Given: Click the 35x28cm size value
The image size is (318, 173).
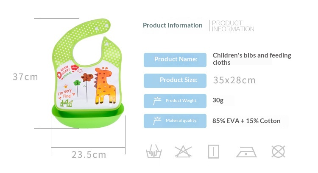Looking at the screenshot, I should pyautogui.click(x=234, y=80).
